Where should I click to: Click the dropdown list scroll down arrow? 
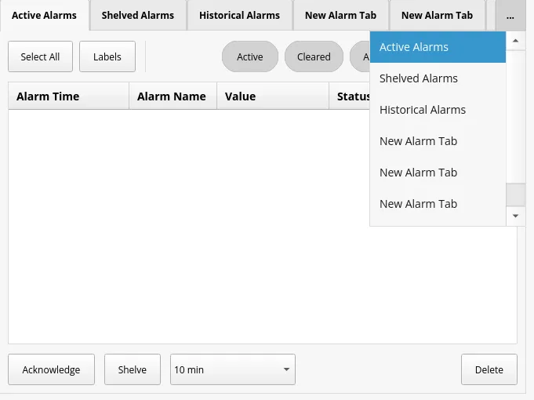point(515,216)
